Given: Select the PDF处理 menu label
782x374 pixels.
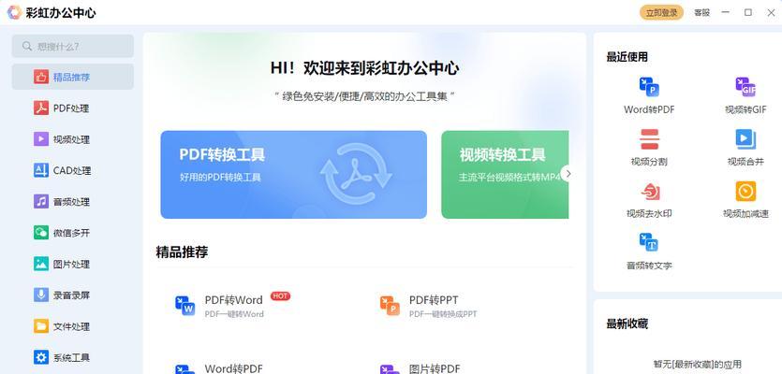Looking at the screenshot, I should pyautogui.click(x=71, y=108).
